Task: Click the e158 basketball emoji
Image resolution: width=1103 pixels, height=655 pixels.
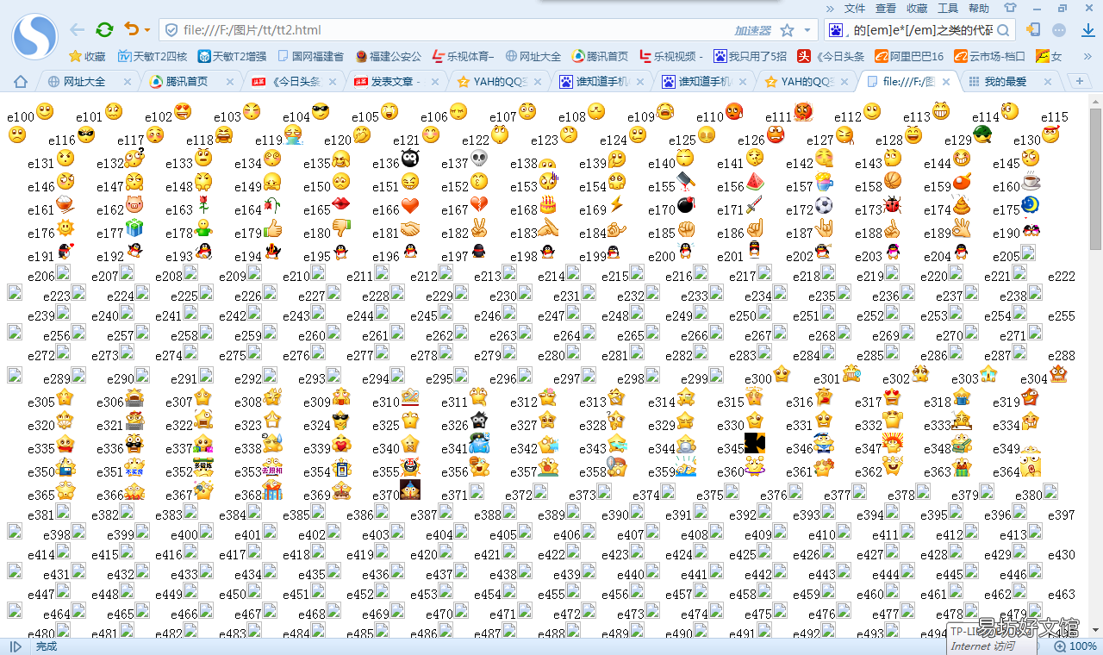Action: 892,181
